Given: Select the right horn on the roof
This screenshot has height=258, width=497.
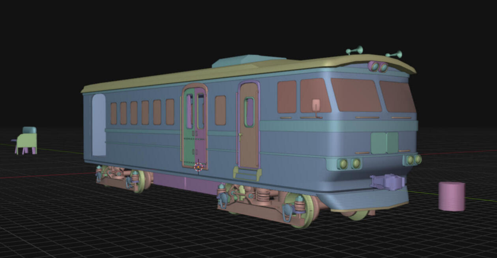Looking at the screenshot, I should coord(394,54).
